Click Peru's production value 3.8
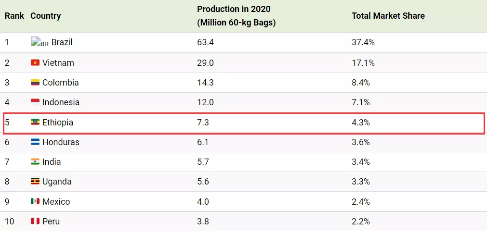Viewport: 487px width, 234px height. click(x=203, y=222)
